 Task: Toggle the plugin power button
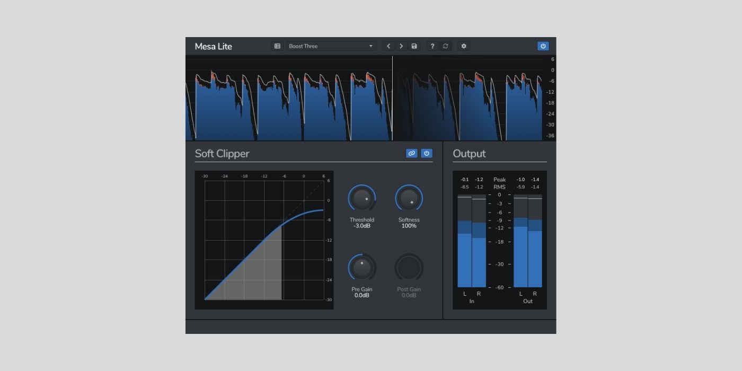(543, 46)
